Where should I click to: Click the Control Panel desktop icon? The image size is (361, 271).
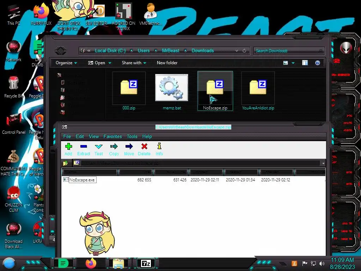(14, 124)
